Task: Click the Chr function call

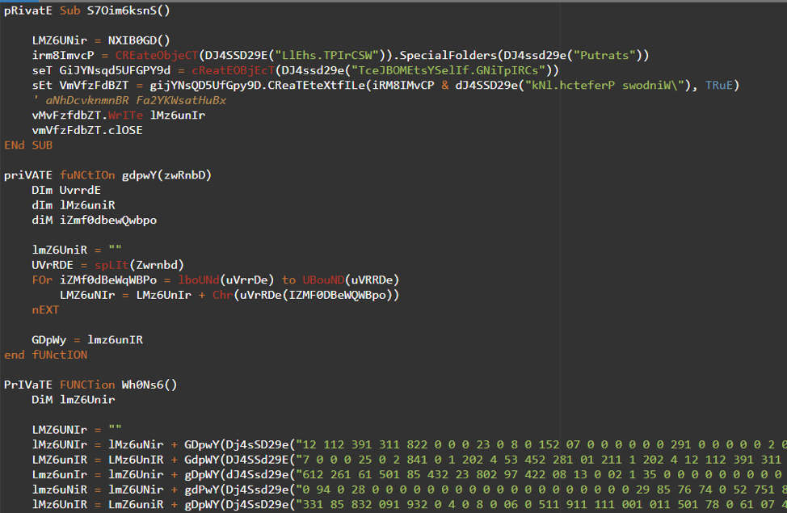Action: coord(223,295)
